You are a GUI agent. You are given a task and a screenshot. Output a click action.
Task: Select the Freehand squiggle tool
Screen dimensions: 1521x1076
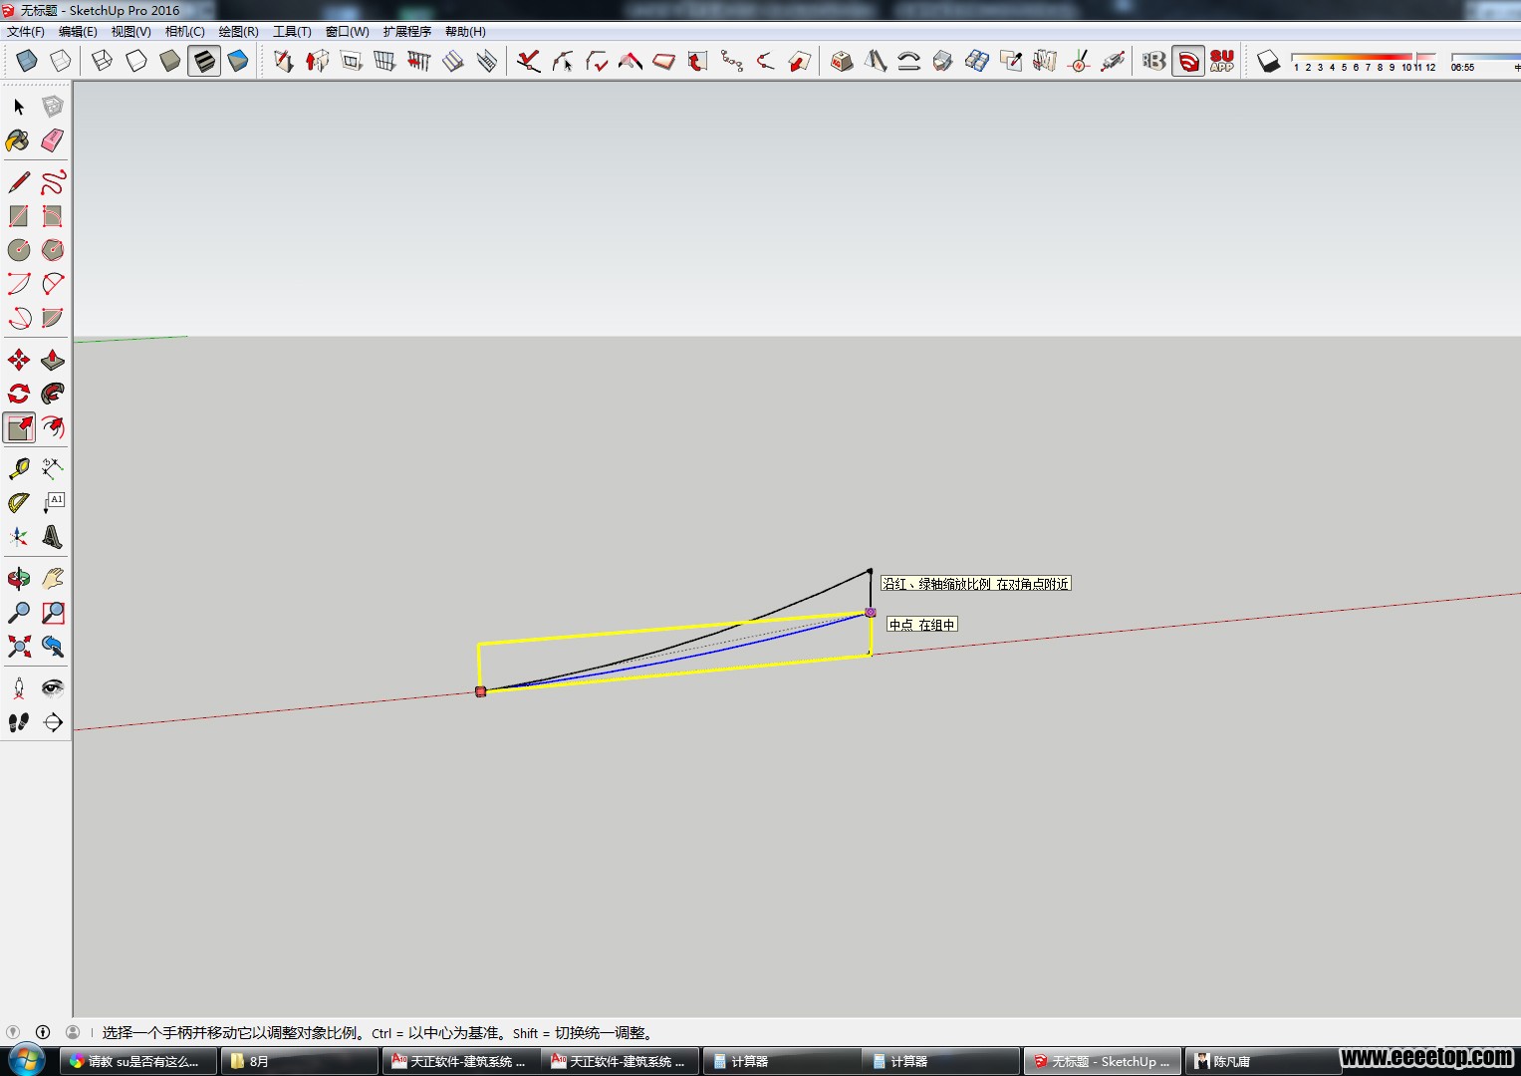[x=53, y=182]
